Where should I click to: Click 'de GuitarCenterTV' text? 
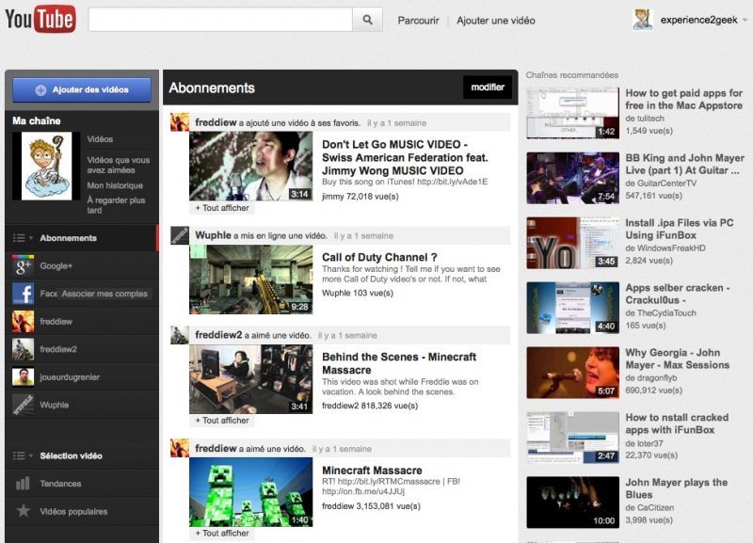coord(661,184)
